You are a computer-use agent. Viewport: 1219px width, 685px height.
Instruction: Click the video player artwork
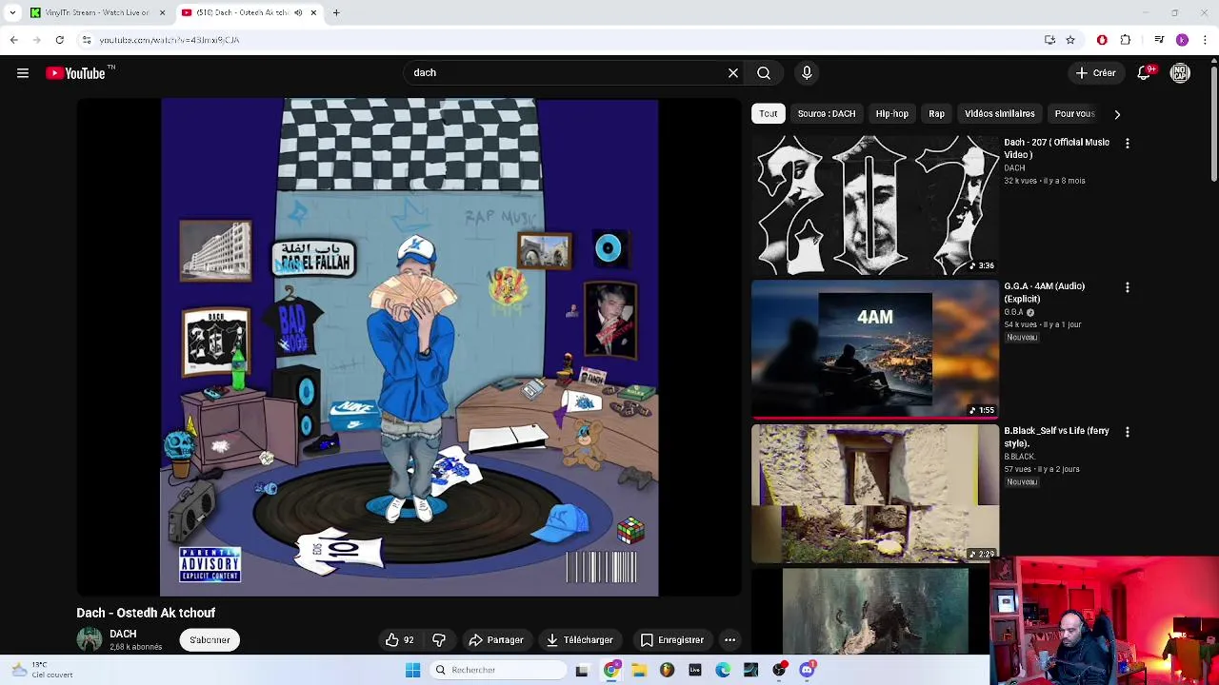coord(410,347)
